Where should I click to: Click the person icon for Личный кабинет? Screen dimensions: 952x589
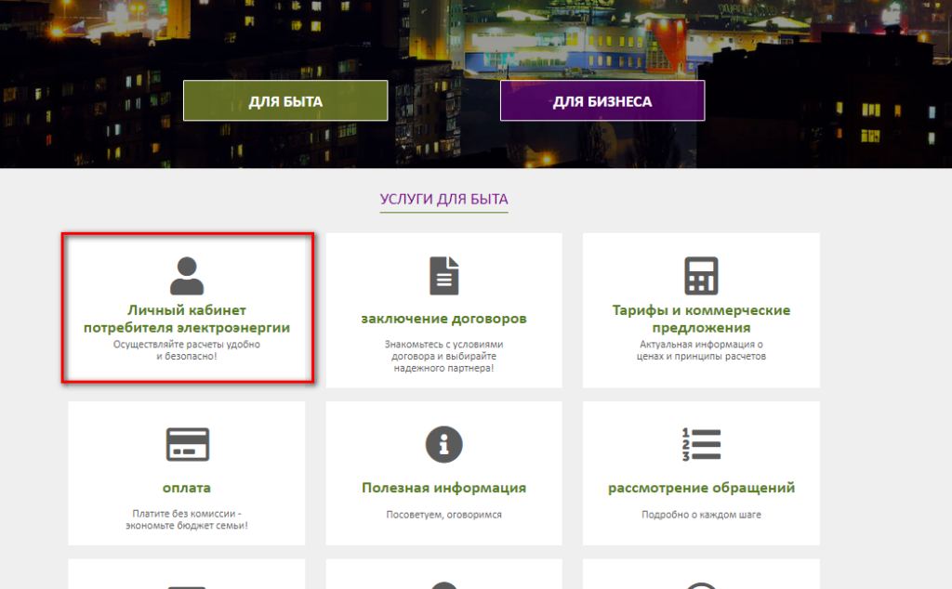pyautogui.click(x=187, y=276)
